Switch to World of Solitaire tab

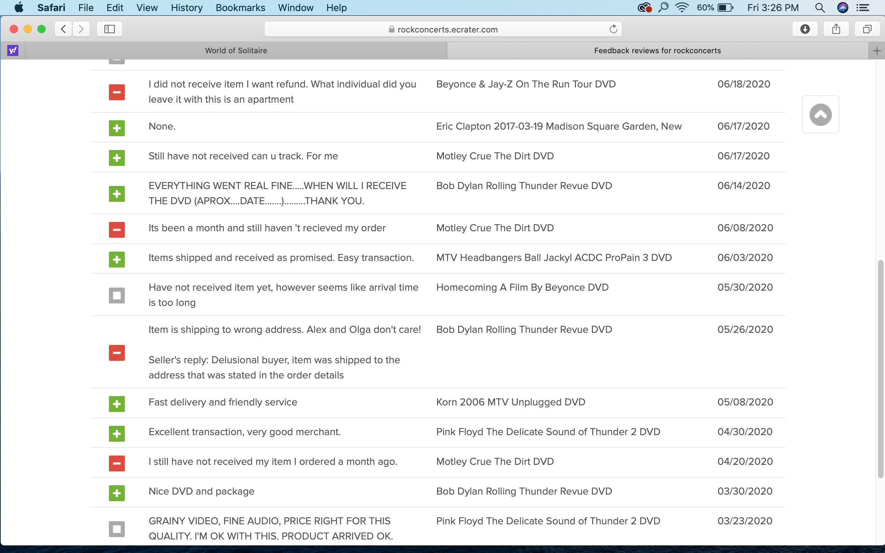[x=236, y=50]
